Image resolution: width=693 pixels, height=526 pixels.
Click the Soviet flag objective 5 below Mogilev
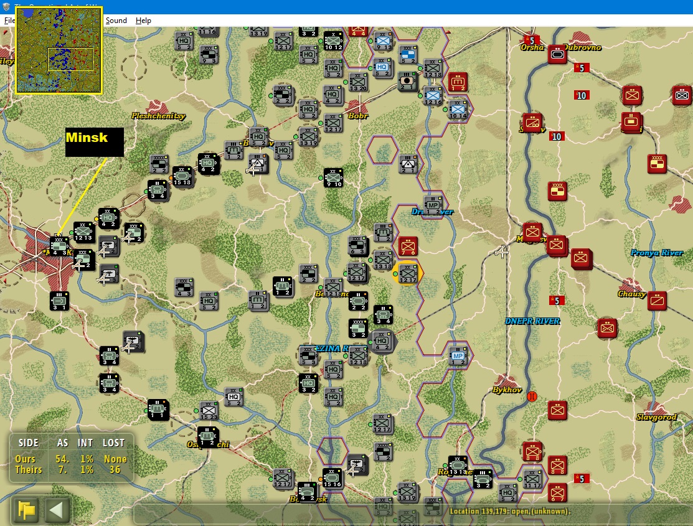tap(557, 301)
